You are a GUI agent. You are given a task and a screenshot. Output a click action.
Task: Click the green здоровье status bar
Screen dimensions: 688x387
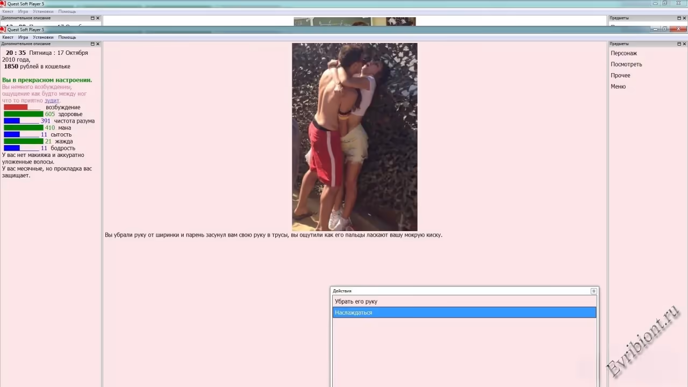(23, 114)
